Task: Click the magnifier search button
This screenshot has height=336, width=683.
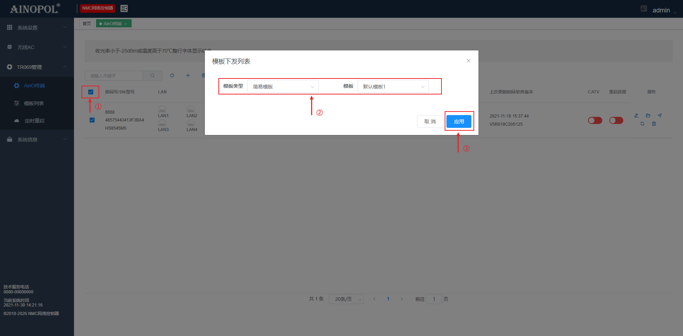Action: point(152,76)
